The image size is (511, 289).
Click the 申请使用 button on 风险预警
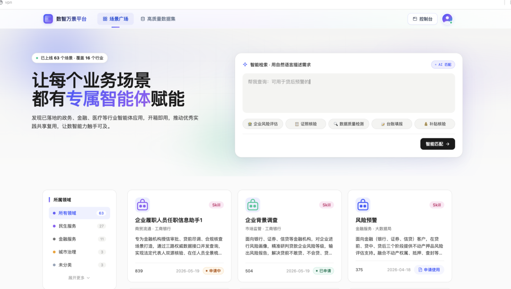[429, 270]
